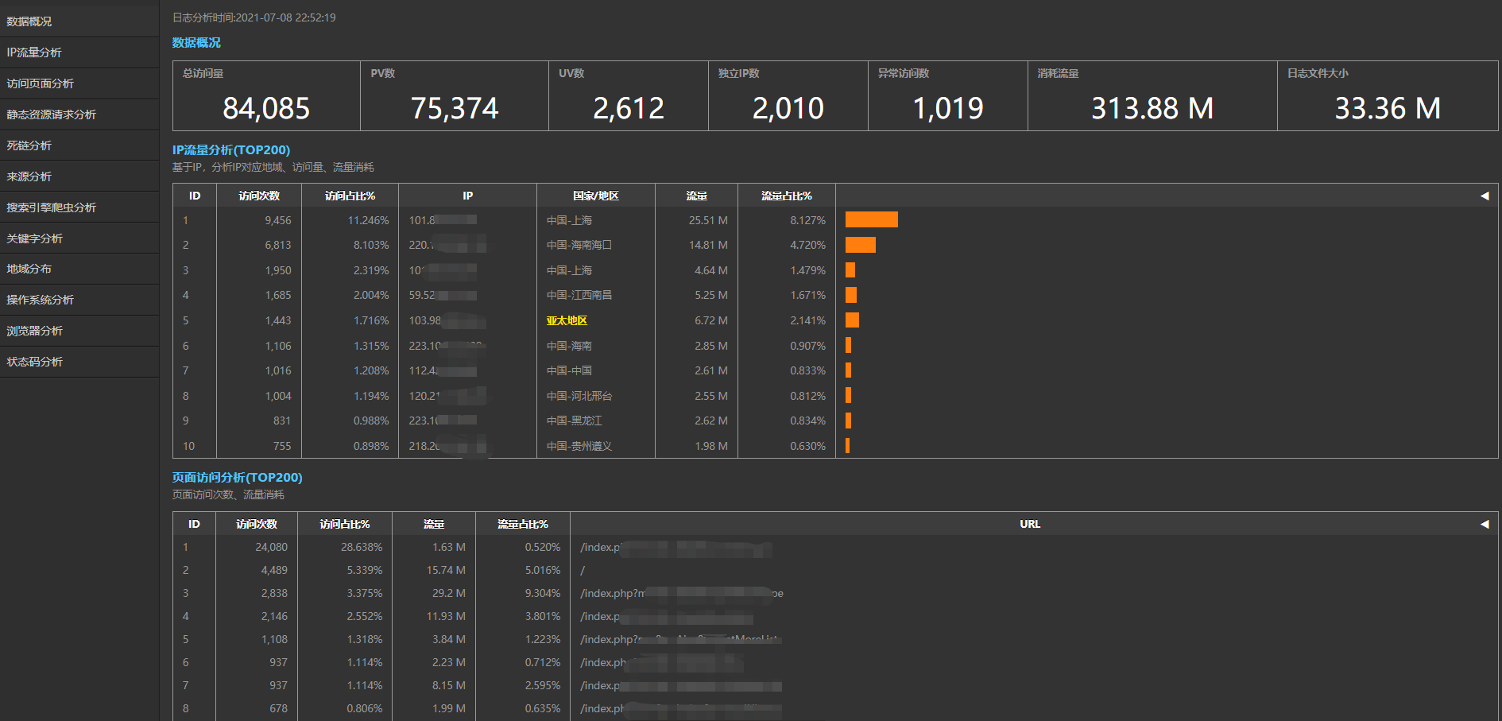Click the 消耗流量 value 313.88 M
1502x721 pixels.
pos(1152,108)
